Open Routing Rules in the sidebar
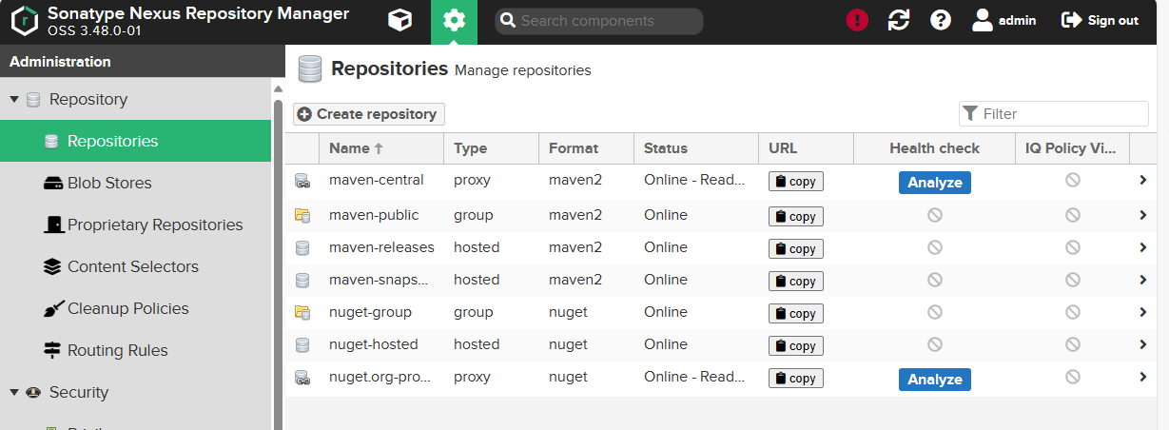 [135, 350]
